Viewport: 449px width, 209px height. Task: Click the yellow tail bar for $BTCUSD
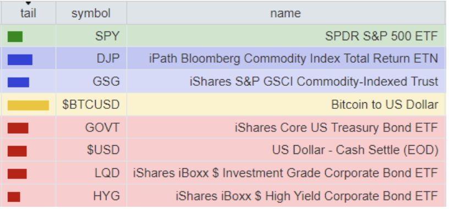point(28,106)
